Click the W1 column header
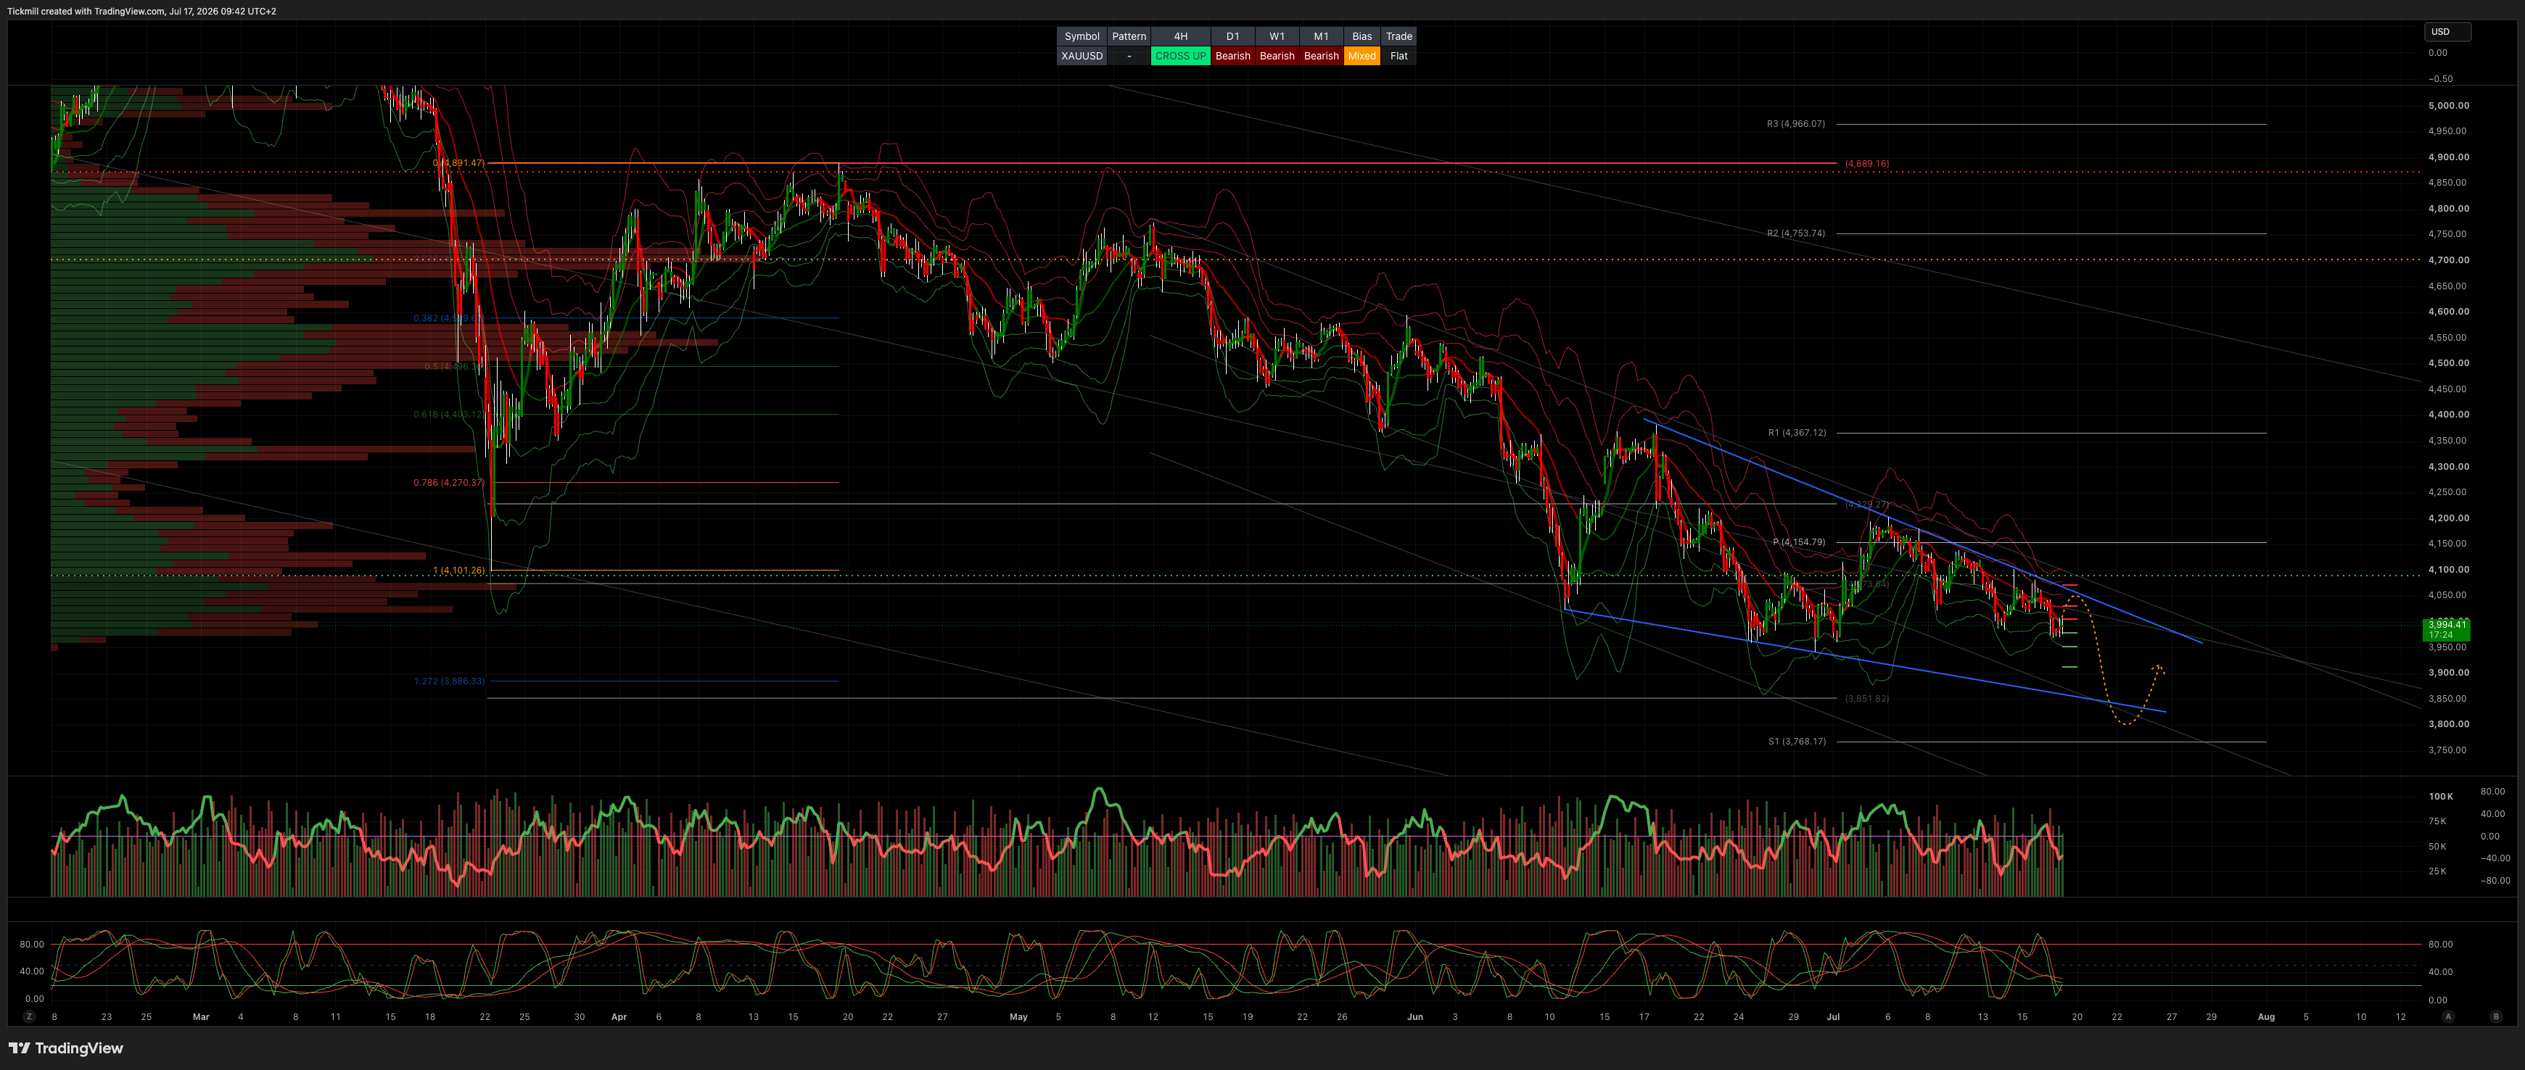The image size is (2525, 1070). (1276, 36)
